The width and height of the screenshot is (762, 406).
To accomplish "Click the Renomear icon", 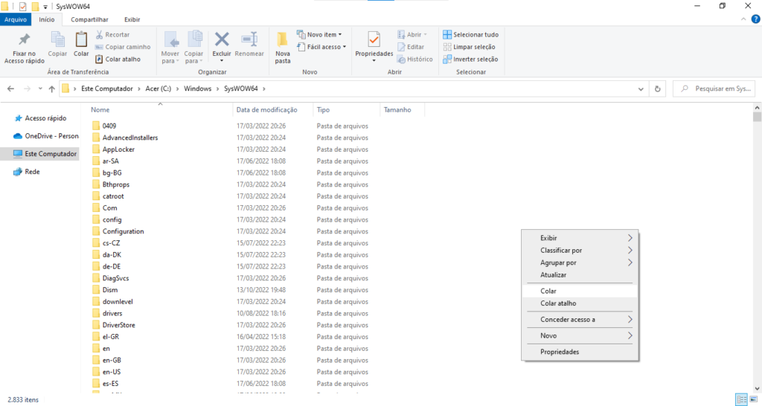I will (249, 40).
